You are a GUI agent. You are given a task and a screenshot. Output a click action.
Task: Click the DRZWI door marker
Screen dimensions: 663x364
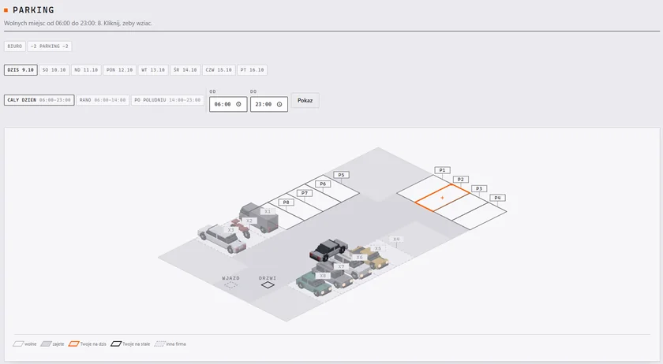pyautogui.click(x=268, y=285)
